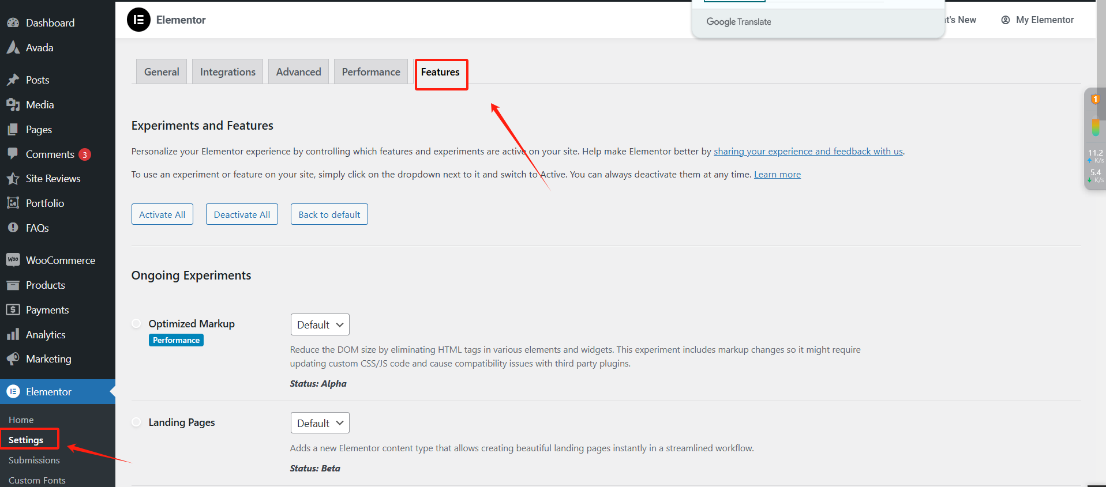This screenshot has height=487, width=1106.
Task: Open the WooCommerce icon in sidebar
Action: (13, 261)
